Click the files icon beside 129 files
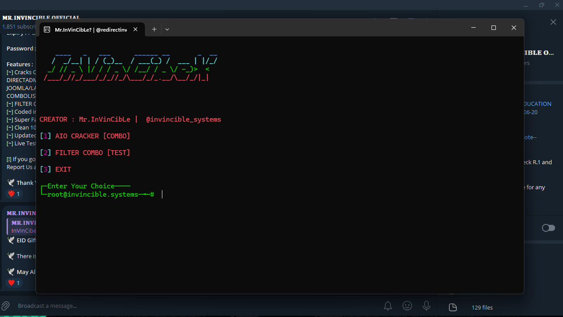 click(453, 307)
